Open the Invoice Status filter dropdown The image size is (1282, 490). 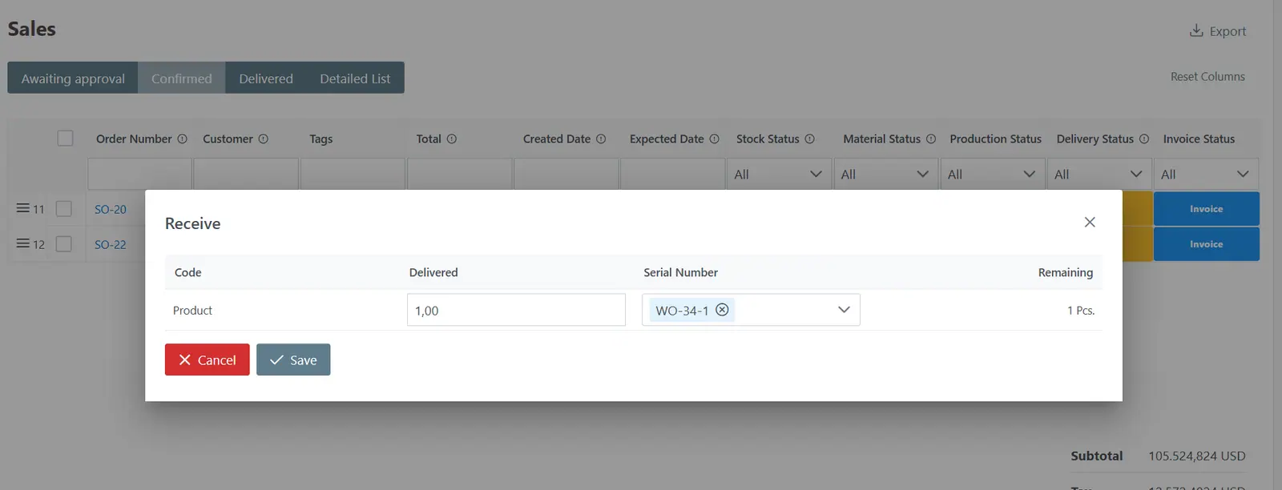1206,174
